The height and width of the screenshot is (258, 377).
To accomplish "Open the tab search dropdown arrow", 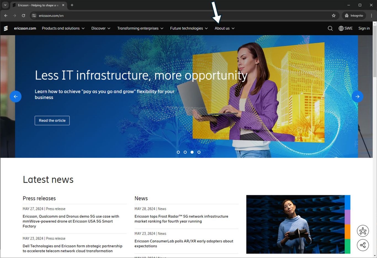I will tap(5, 5).
